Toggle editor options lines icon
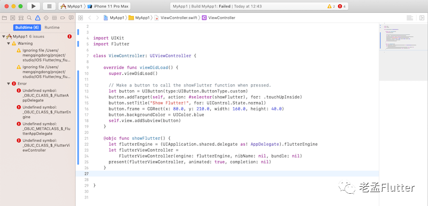The height and width of the screenshot is (206, 428). click(409, 18)
